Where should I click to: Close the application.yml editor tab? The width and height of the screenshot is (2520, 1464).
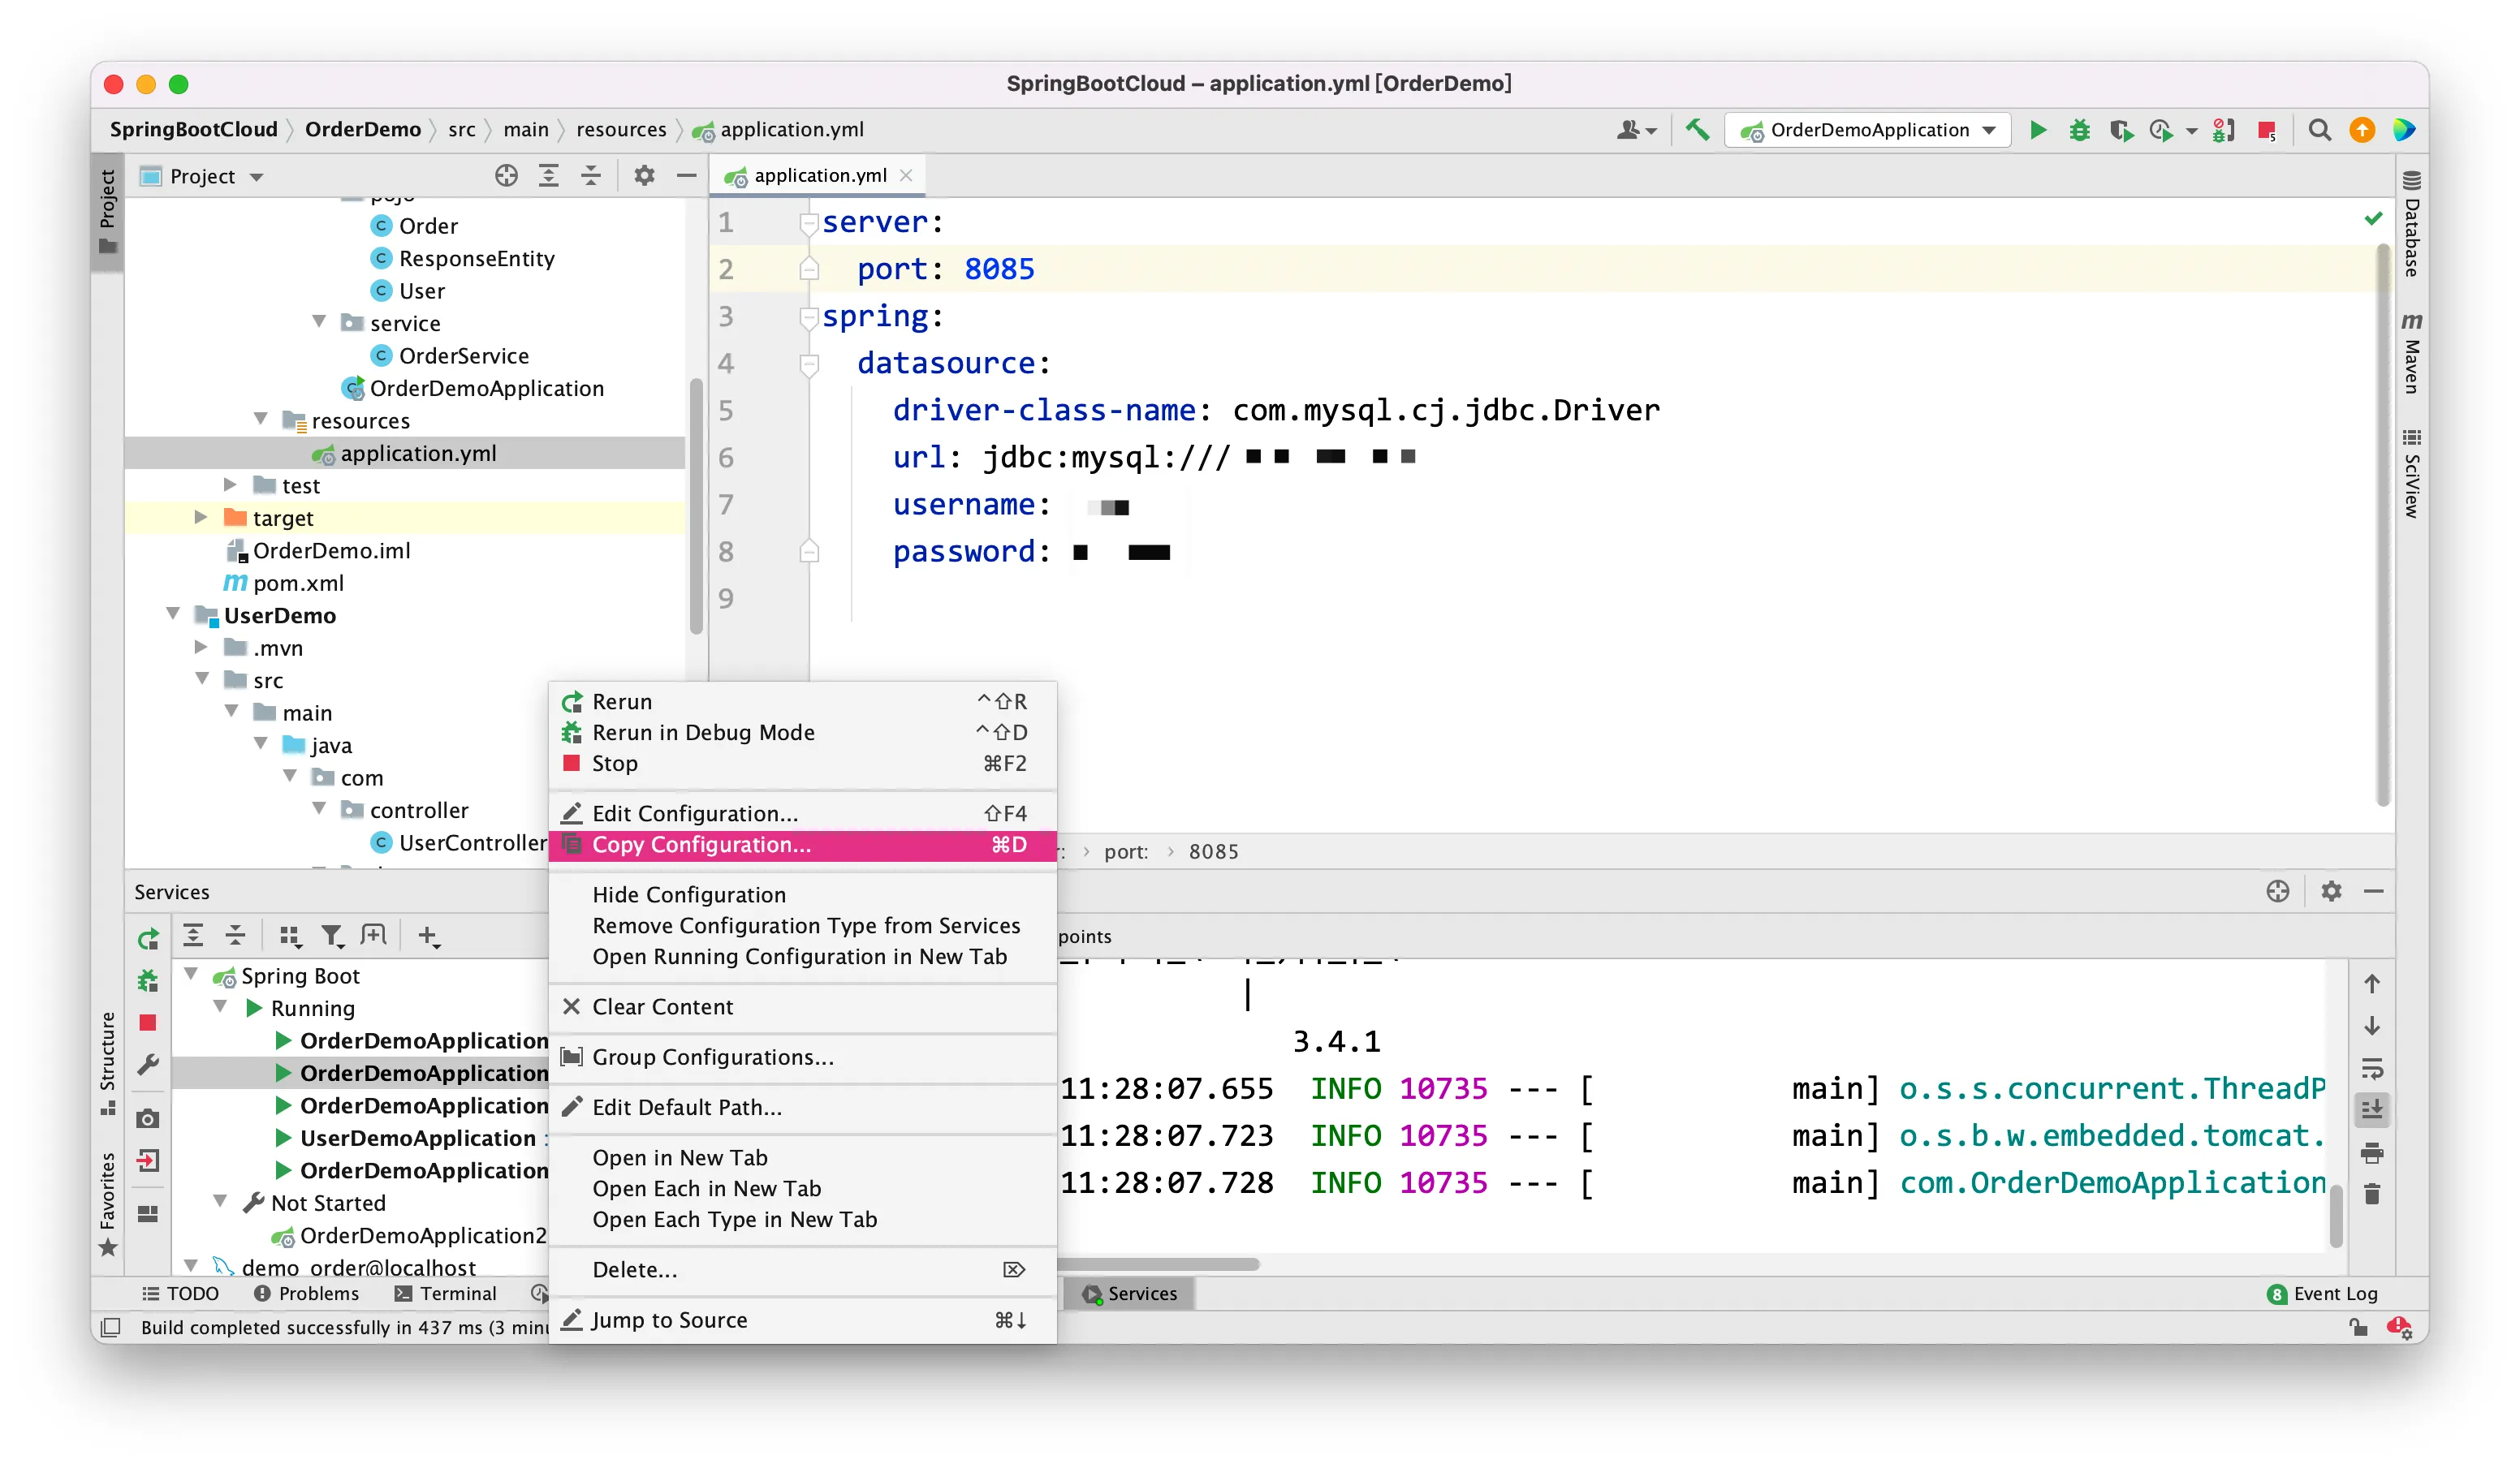[x=906, y=176]
